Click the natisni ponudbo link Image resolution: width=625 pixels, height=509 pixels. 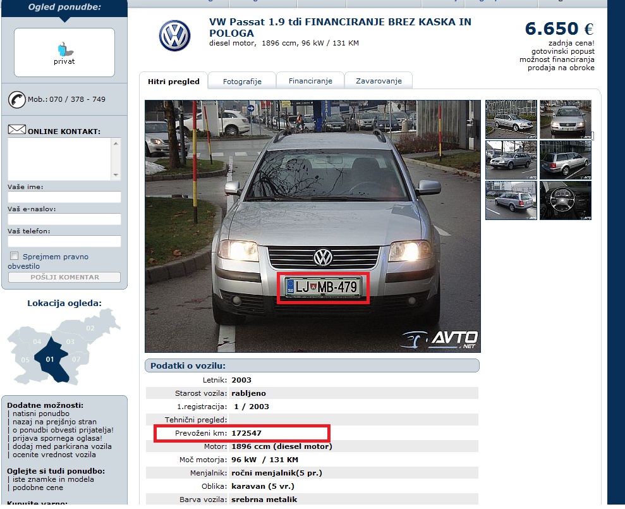pyautogui.click(x=40, y=414)
